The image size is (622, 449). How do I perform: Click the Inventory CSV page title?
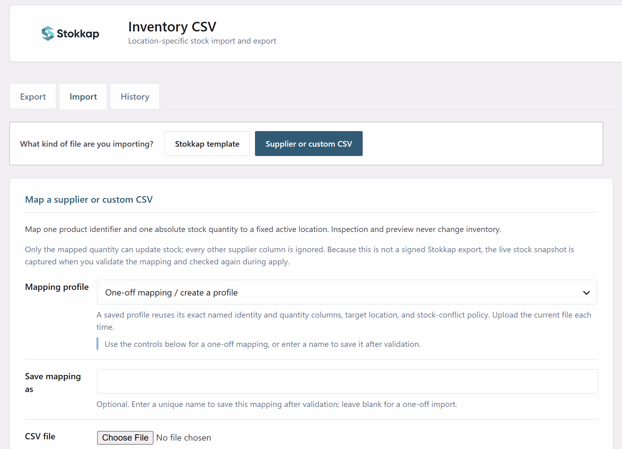172,27
